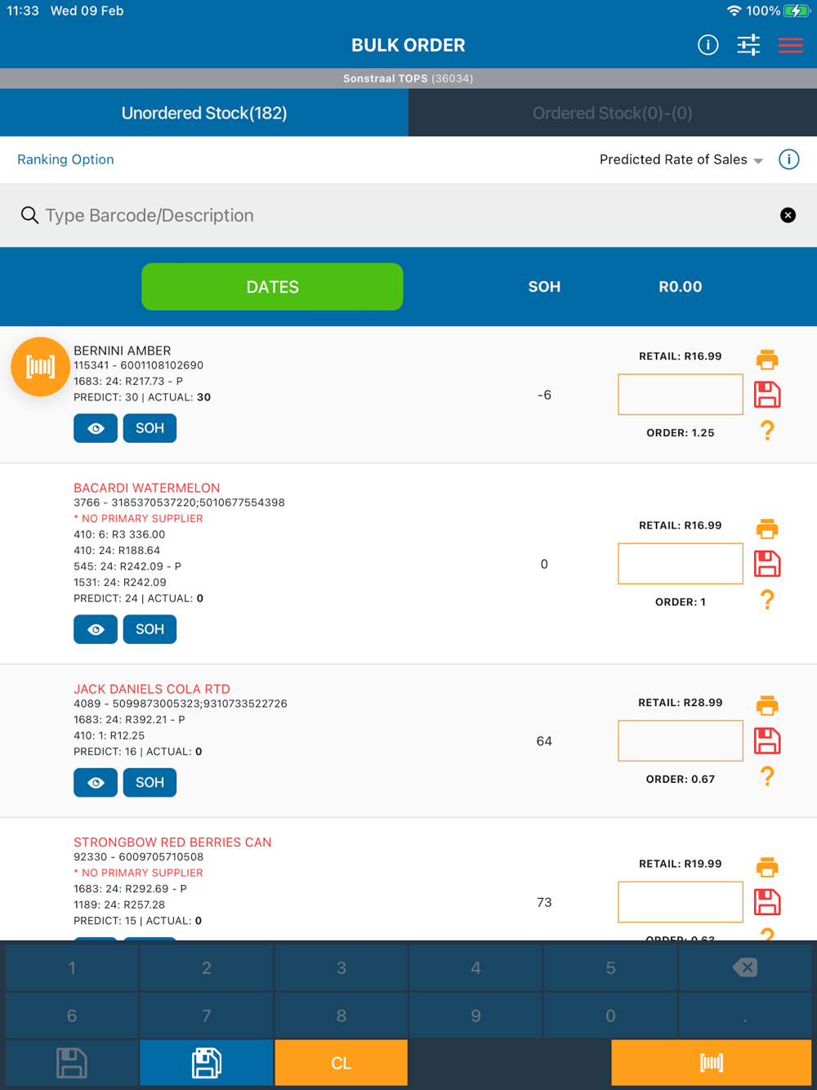Image resolution: width=817 pixels, height=1090 pixels.
Task: Tap SOH button for Jack Daniels Cola RTD
Action: pos(150,783)
